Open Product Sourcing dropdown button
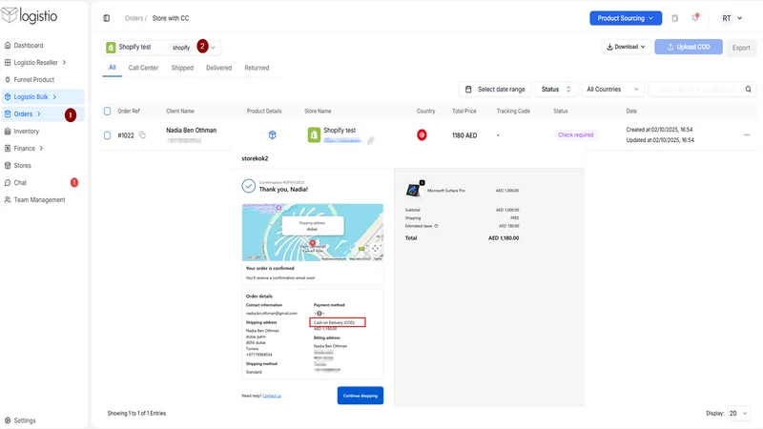This screenshot has height=429, width=763. [626, 18]
